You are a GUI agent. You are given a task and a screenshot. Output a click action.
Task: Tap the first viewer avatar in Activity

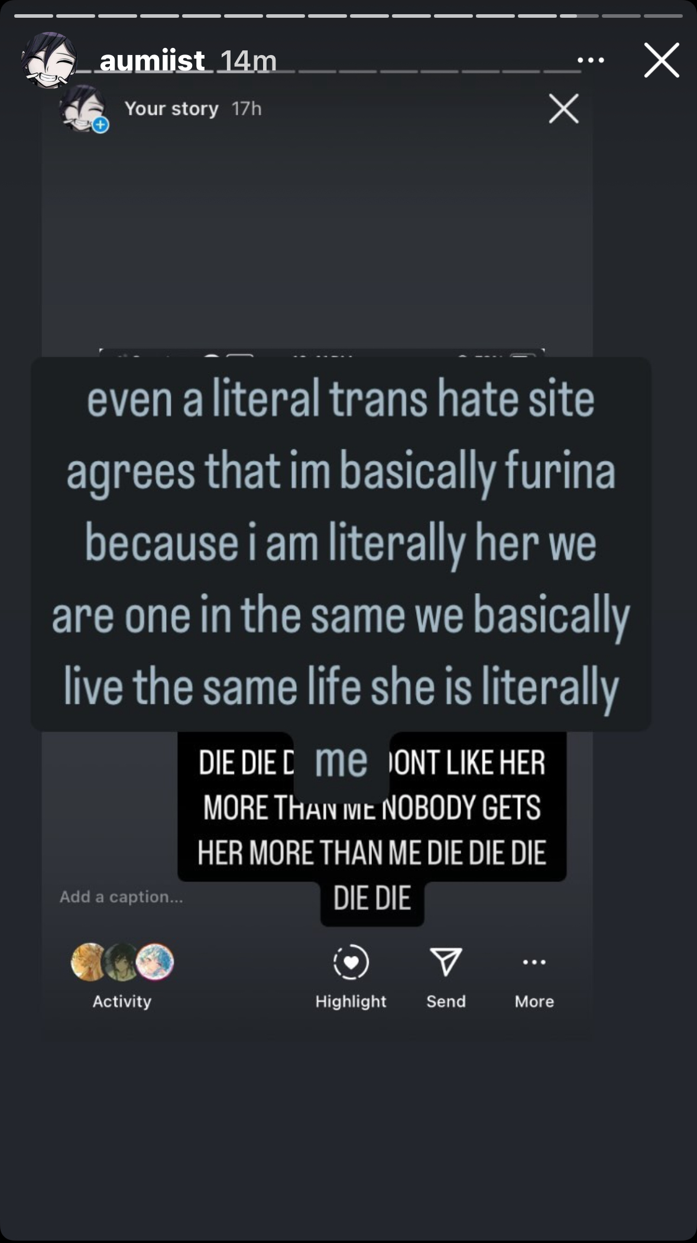(x=89, y=962)
